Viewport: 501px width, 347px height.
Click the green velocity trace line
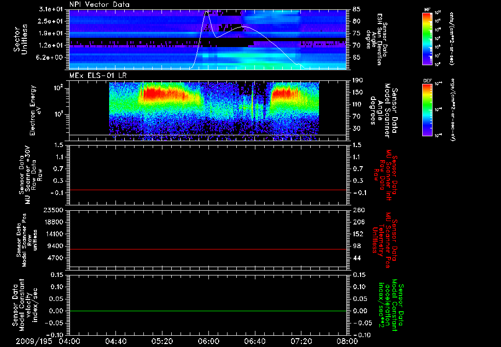[208, 311]
